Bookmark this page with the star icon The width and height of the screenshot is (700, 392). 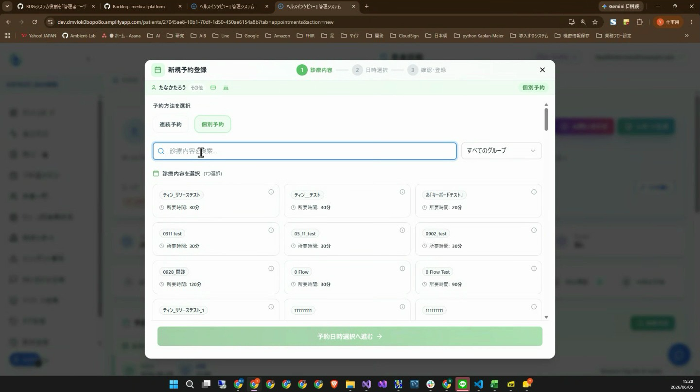595,22
